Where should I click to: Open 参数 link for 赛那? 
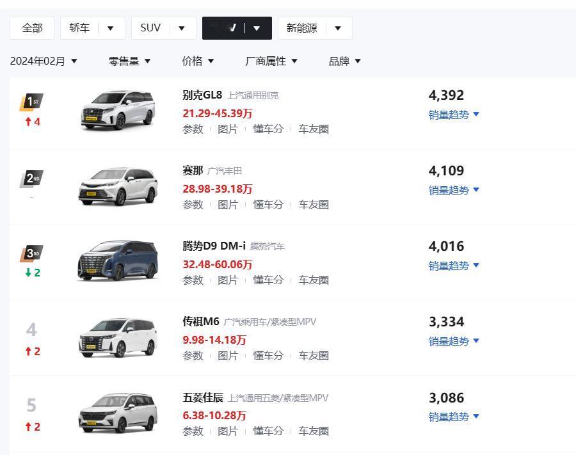point(193,205)
